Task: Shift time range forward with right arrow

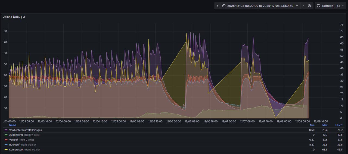Action: (x=303, y=6)
